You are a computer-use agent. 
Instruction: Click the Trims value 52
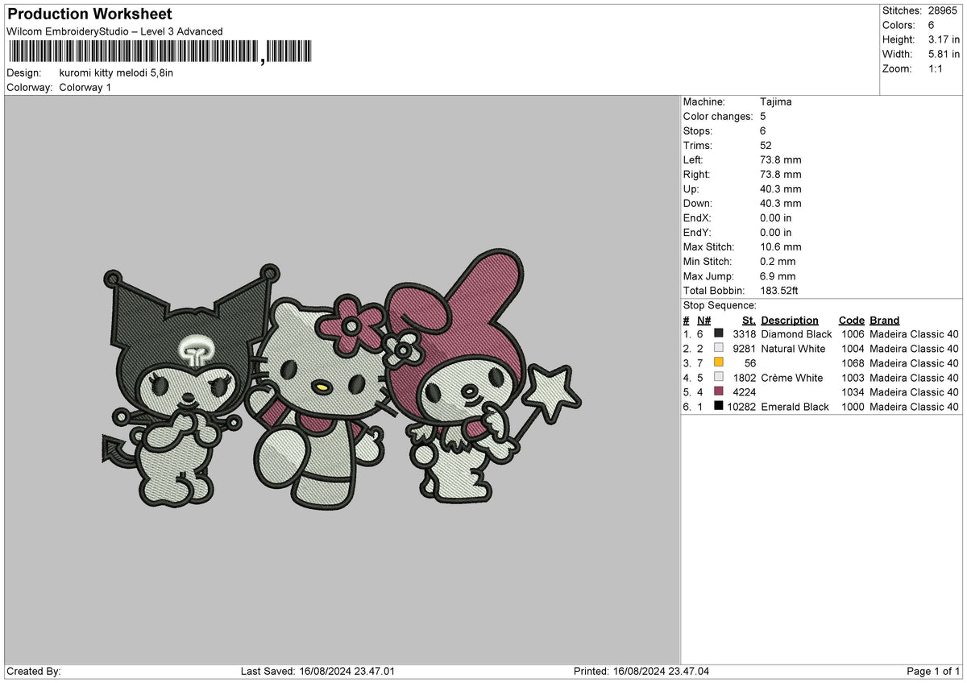coord(766,146)
